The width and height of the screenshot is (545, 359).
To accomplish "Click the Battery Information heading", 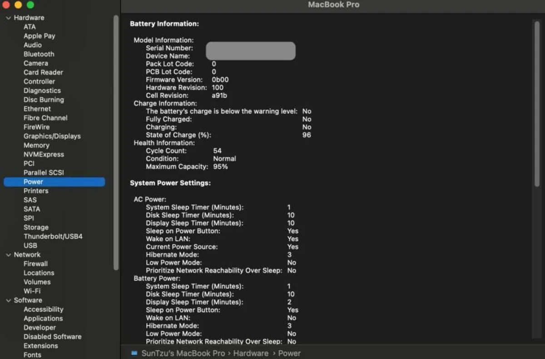I will point(164,24).
